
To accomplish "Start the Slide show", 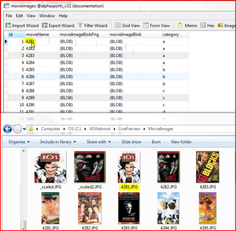I will click(x=131, y=142).
